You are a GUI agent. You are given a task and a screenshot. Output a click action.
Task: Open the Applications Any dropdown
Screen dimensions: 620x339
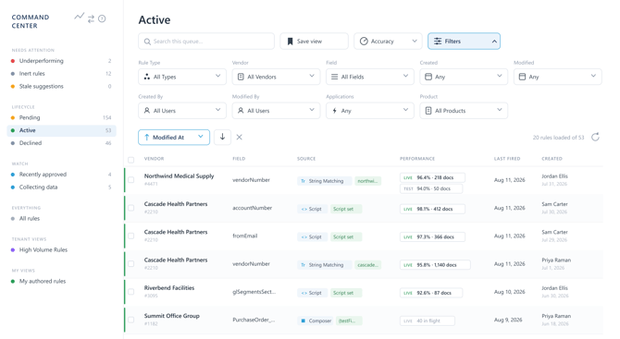[x=370, y=111]
